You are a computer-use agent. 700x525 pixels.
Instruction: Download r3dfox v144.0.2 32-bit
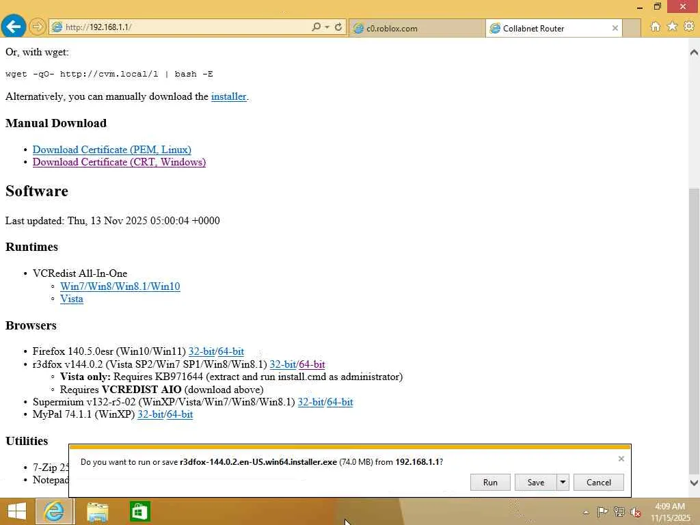pos(282,364)
